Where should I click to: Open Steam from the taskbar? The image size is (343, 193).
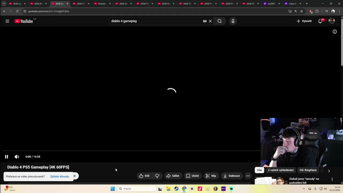tap(176, 189)
